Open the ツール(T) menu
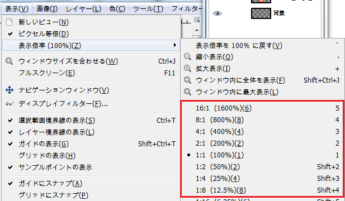The height and width of the screenshot is (201, 345). [x=148, y=9]
